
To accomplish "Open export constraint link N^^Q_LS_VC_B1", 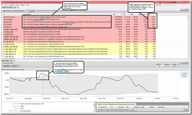I will [x=25, y=111].
